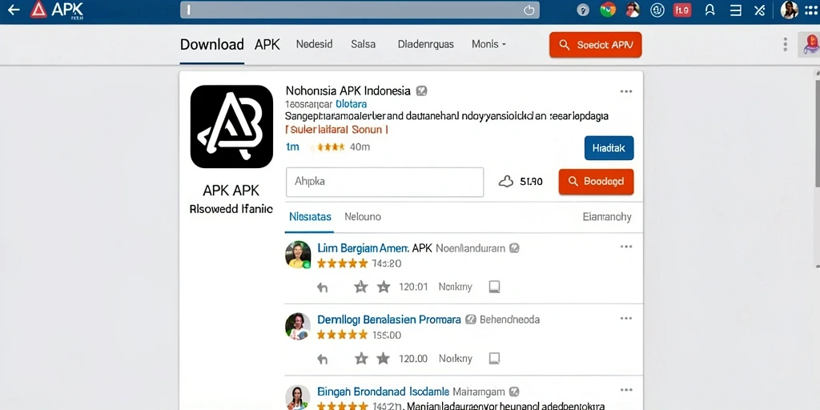Open the help question mark icon
820x410 pixels.
583,10
